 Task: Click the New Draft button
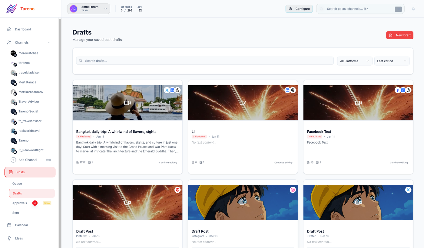(x=400, y=35)
